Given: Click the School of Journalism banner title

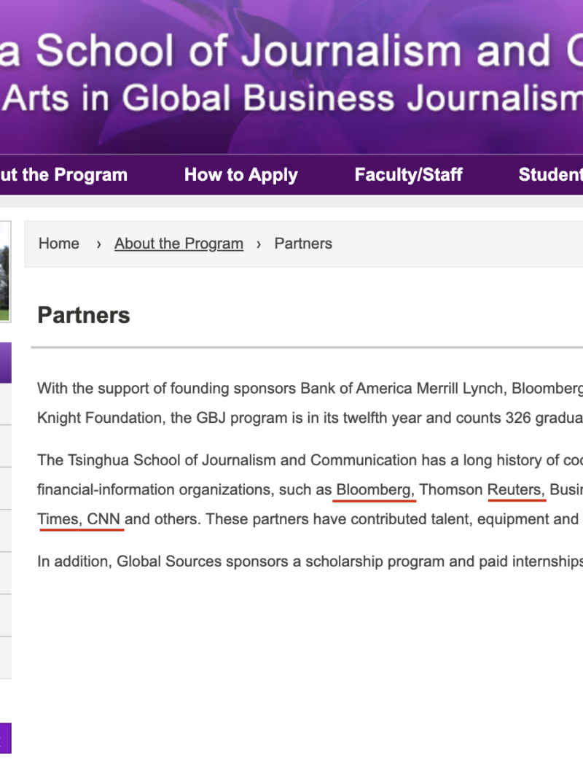Looking at the screenshot, I should tap(291, 51).
